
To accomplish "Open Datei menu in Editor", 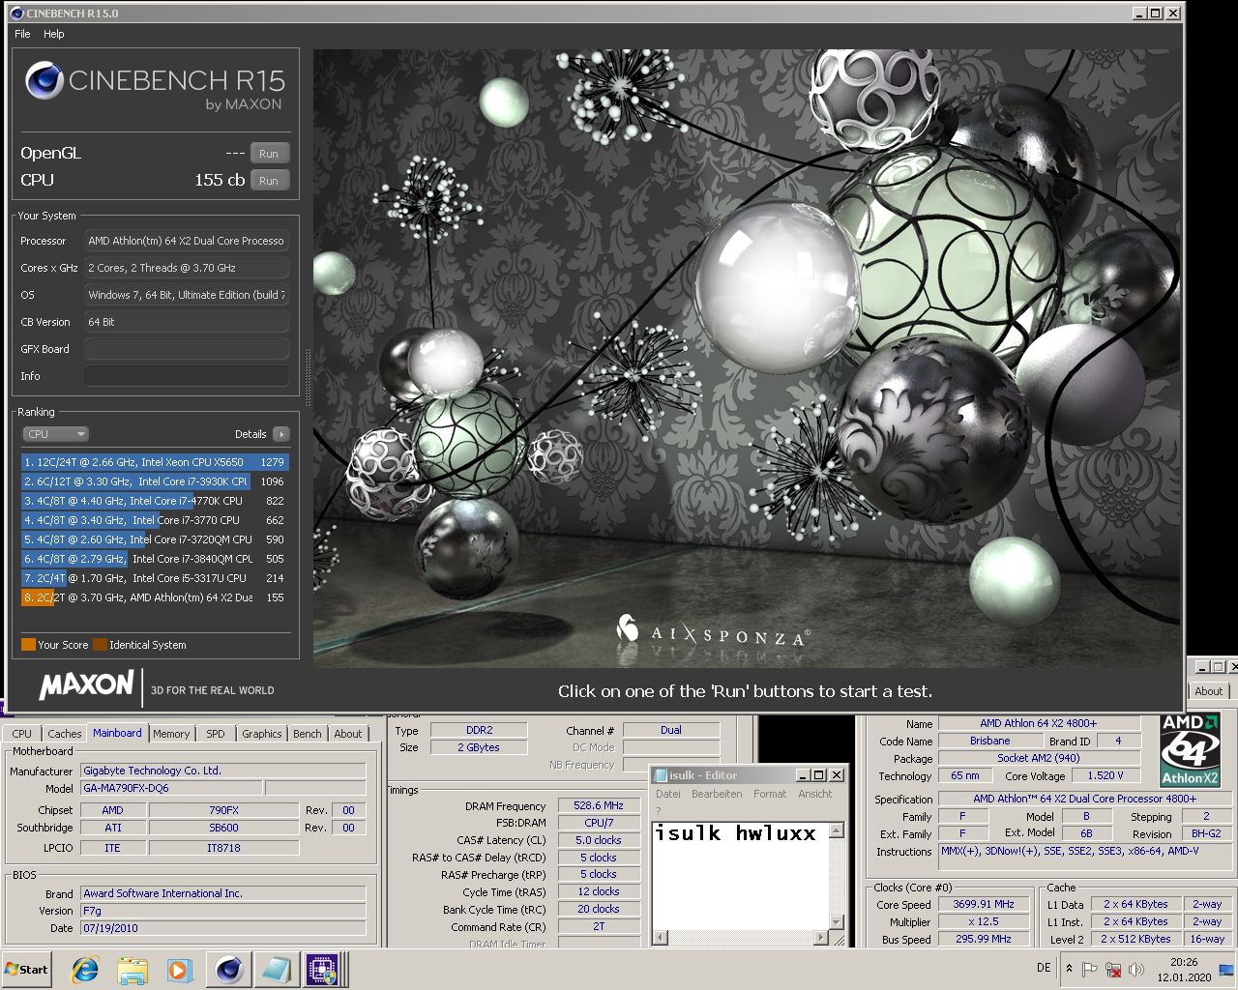I will coord(668,794).
